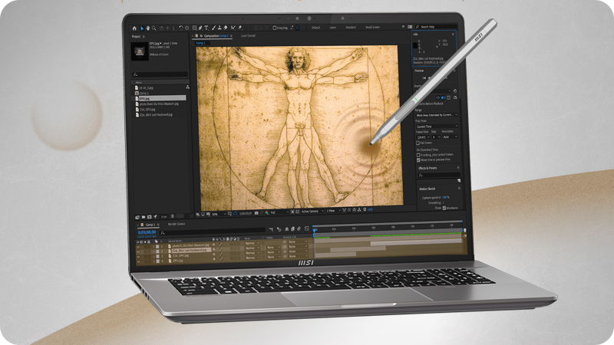Toggle the Snapping checkbox in toolbar
This screenshot has height=345, width=614.
pos(275,28)
